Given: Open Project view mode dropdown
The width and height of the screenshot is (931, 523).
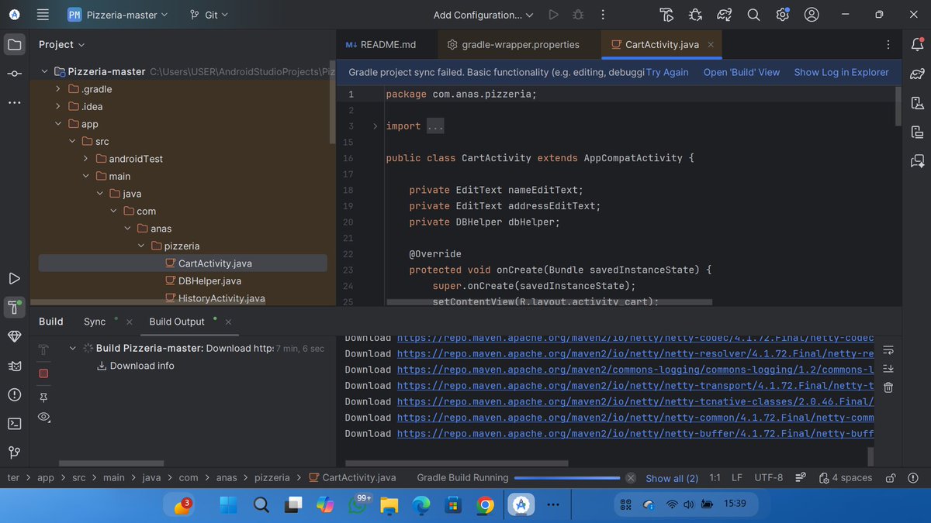Looking at the screenshot, I should tap(62, 45).
